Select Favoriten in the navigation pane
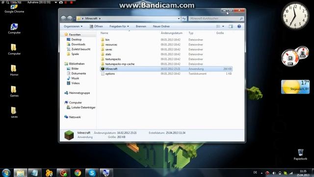The image size is (314, 177). point(75,34)
